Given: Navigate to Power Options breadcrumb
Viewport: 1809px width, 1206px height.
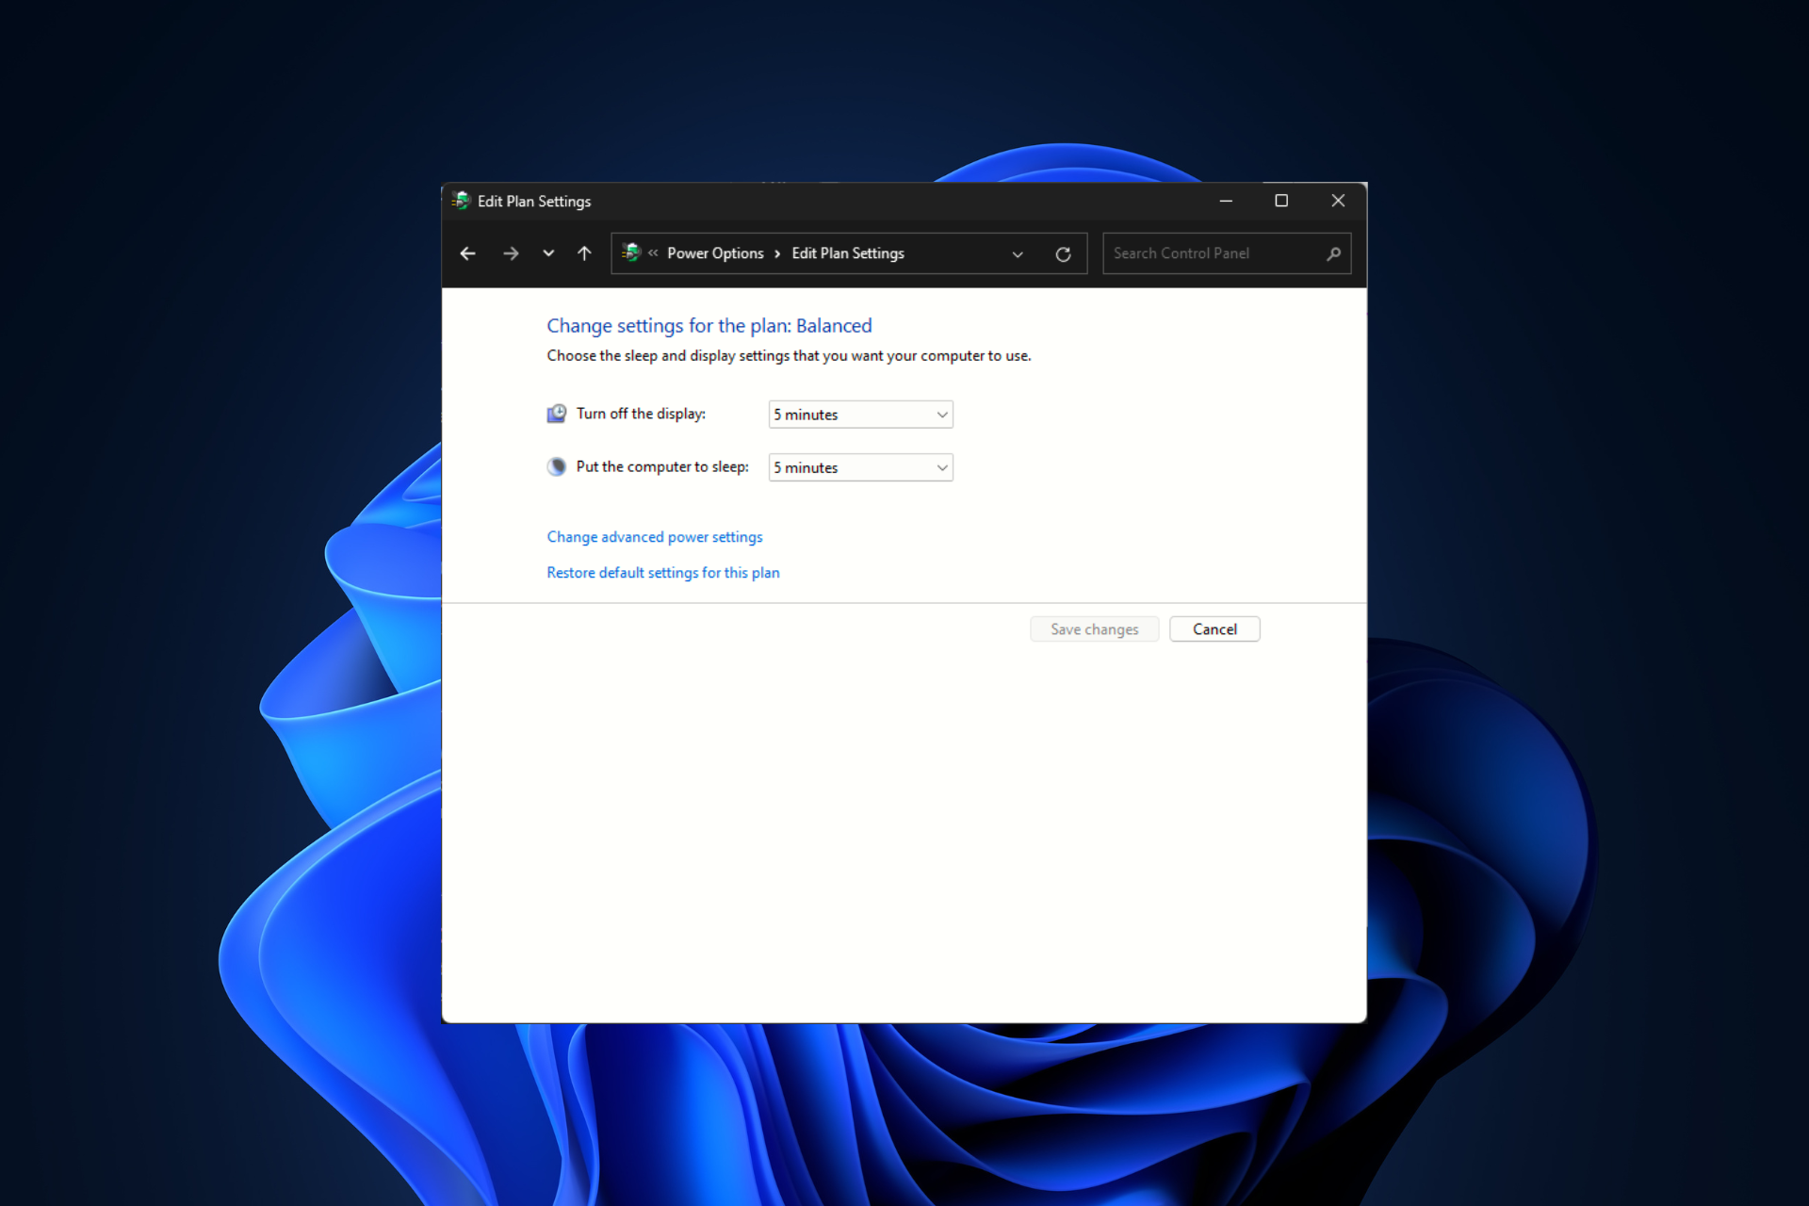Looking at the screenshot, I should click(x=715, y=253).
